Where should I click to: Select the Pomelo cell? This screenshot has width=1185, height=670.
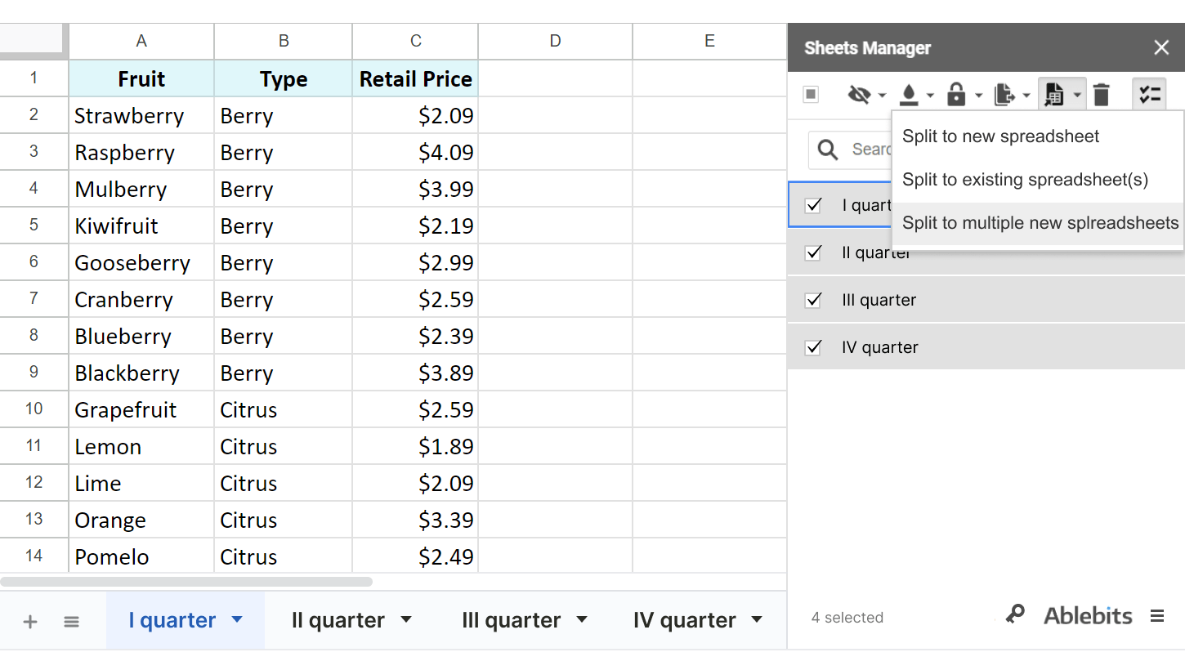(x=141, y=556)
